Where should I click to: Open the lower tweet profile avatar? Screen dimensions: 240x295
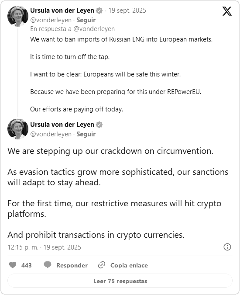coord(17,129)
